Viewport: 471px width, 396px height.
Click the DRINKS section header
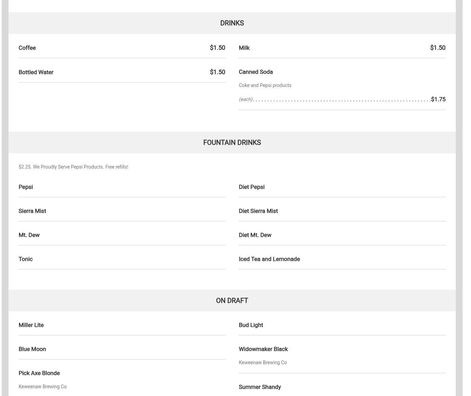(232, 23)
